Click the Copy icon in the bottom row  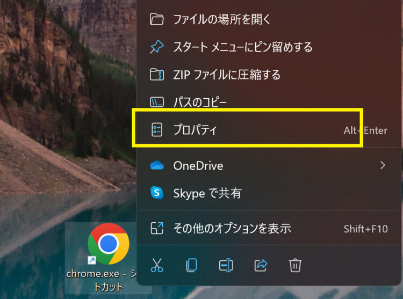click(191, 265)
